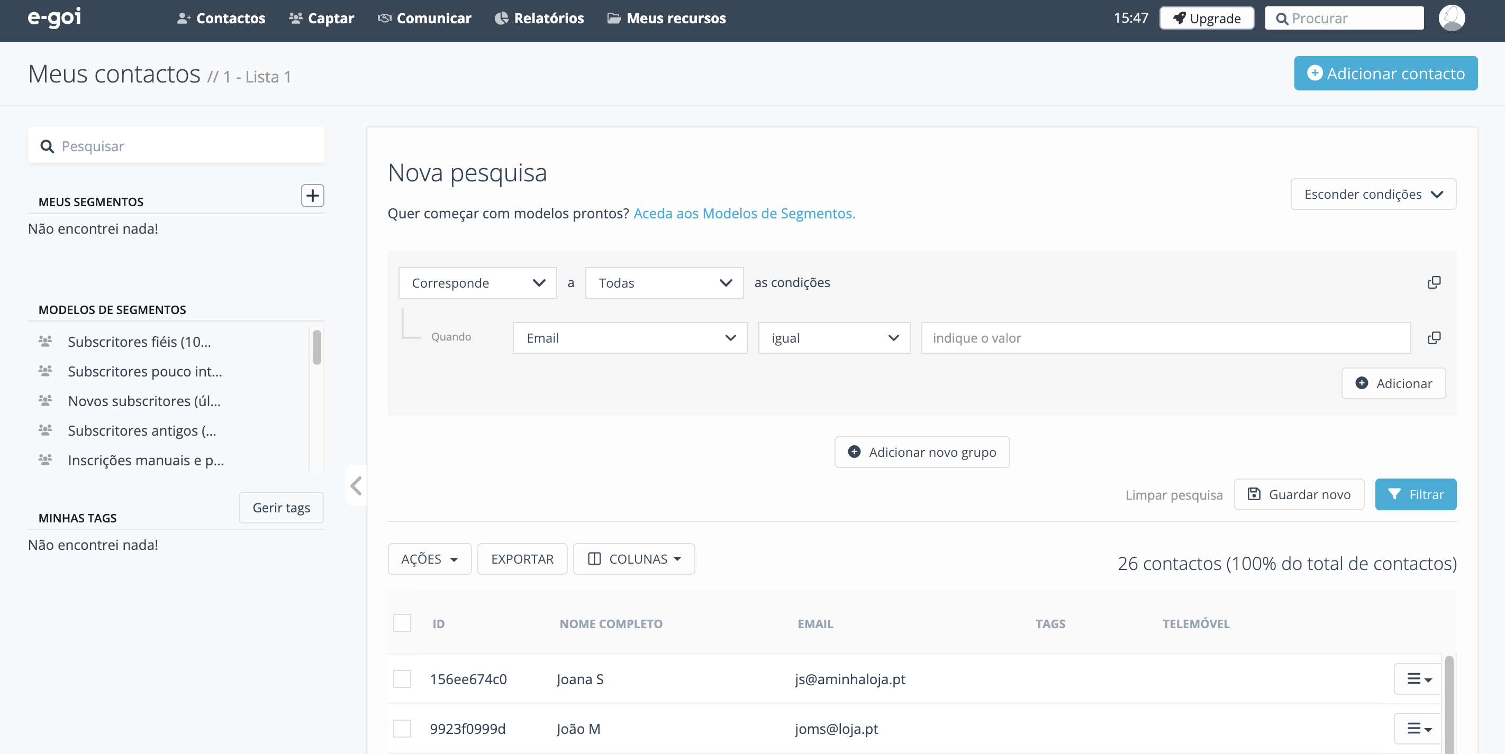Open the igual operator dropdown

tap(833, 338)
